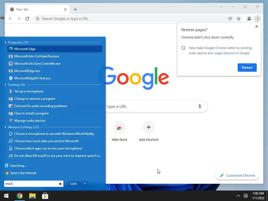Open Change or remove a program
Viewport: 268px width, 201px height.
click(55, 99)
